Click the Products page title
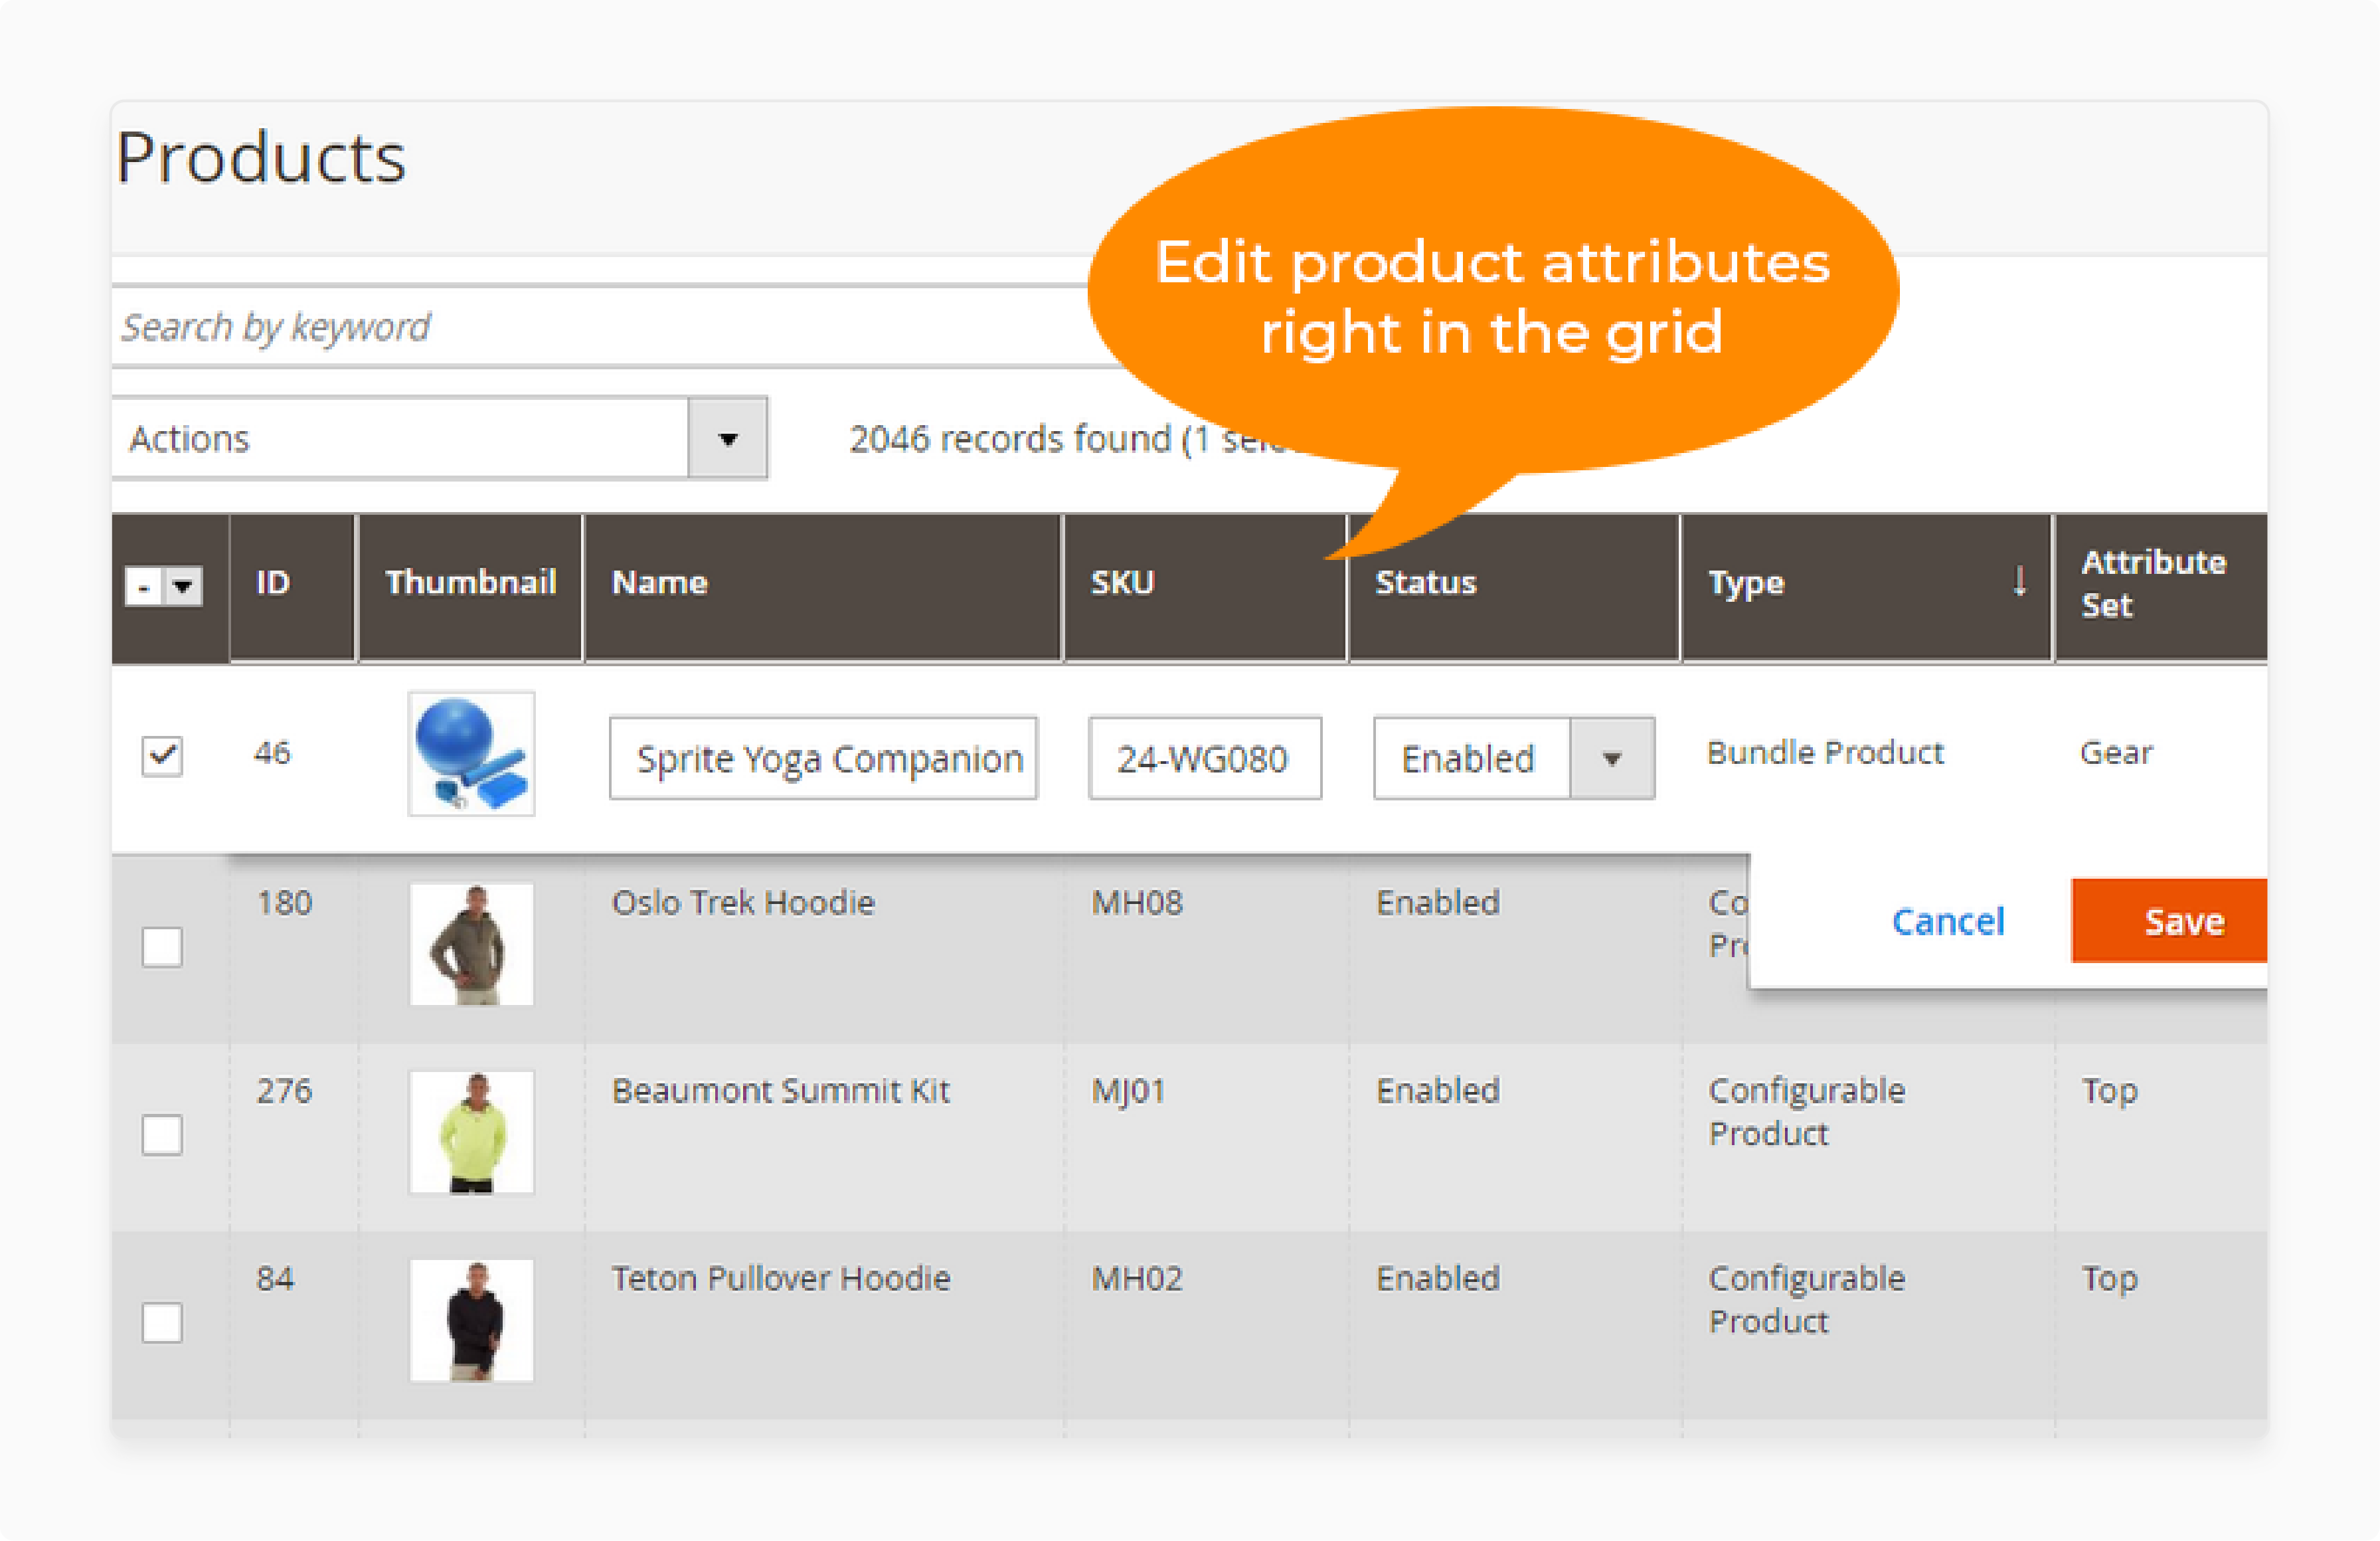Screen dimensions: 2380x1541 (261, 158)
